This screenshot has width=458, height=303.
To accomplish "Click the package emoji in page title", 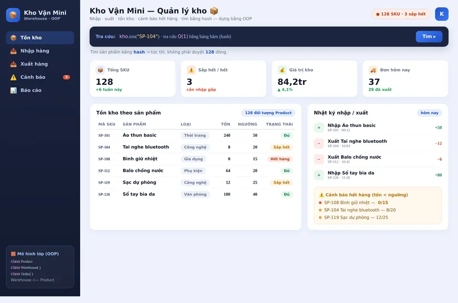I will [x=214, y=11].
